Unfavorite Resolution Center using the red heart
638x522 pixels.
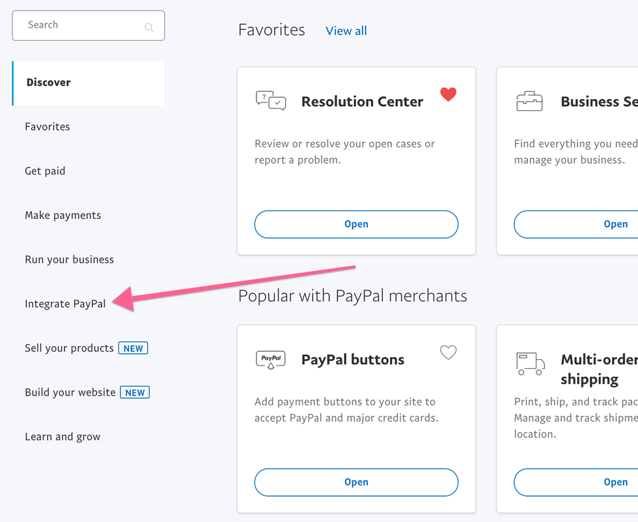448,94
